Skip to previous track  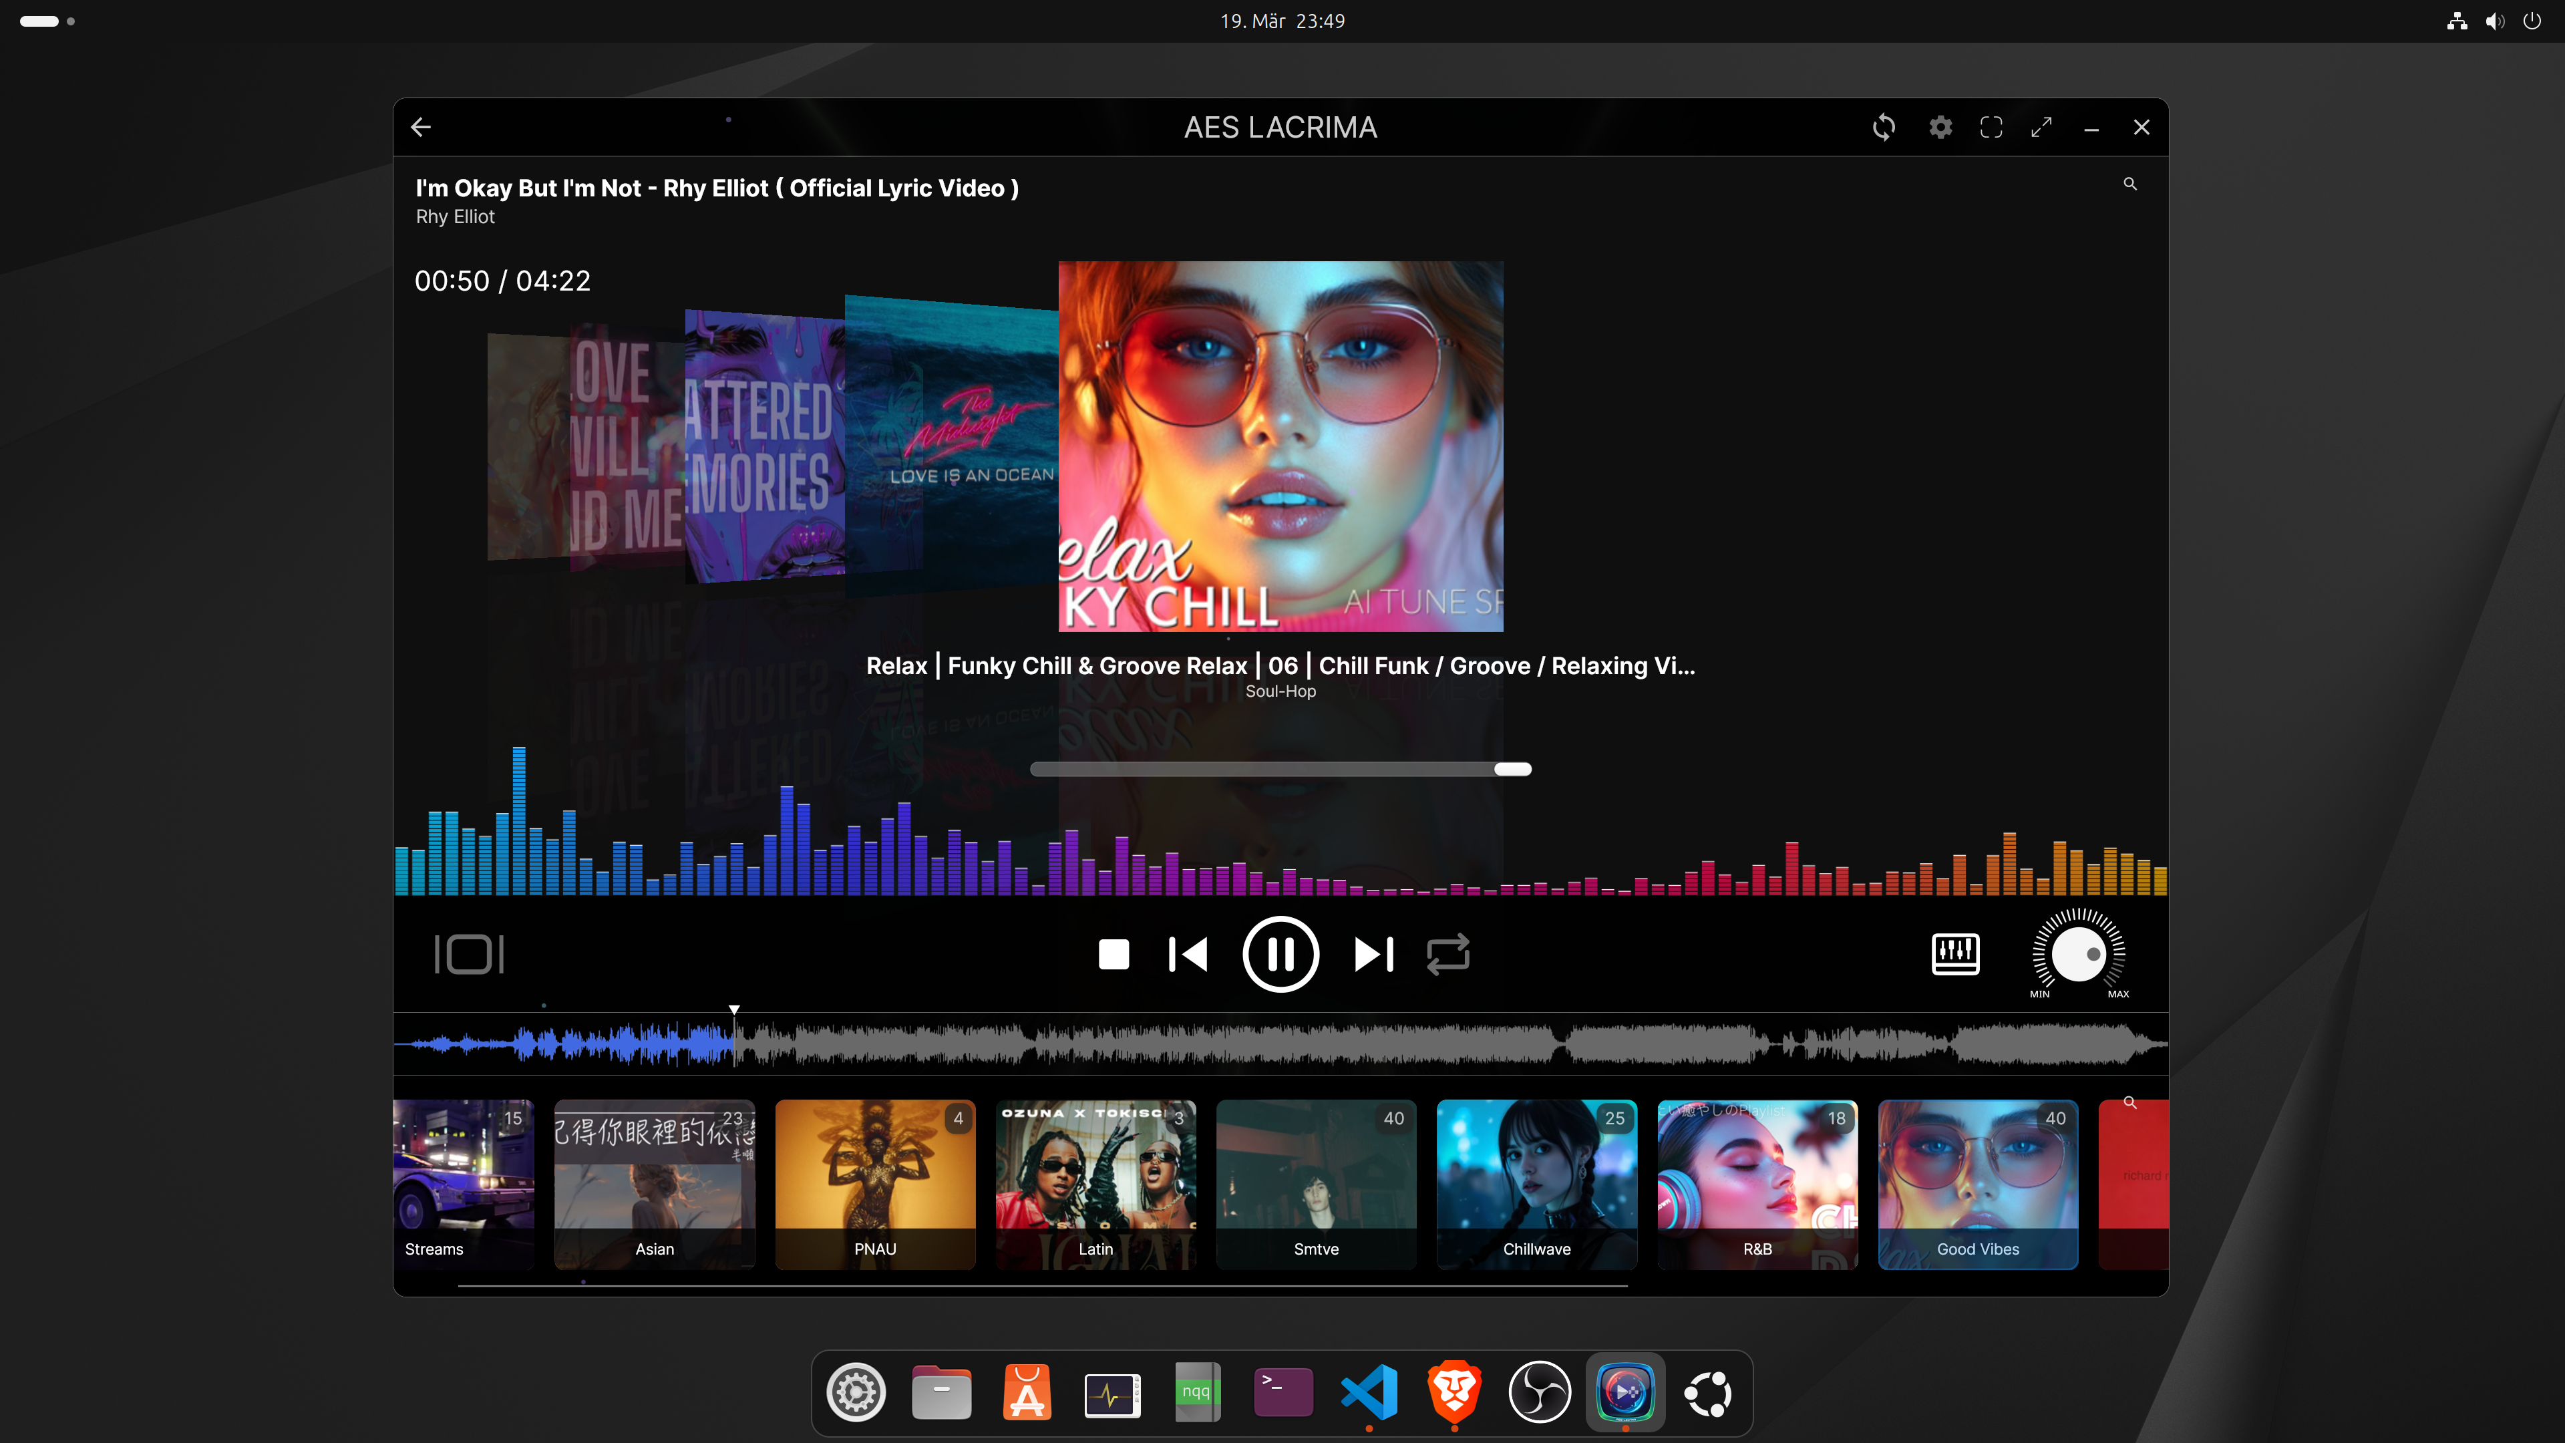pos(1188,954)
